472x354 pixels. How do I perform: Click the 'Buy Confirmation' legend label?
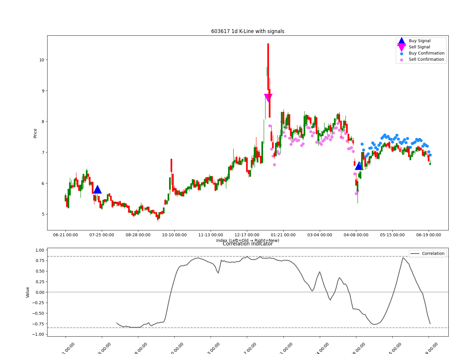coord(427,53)
